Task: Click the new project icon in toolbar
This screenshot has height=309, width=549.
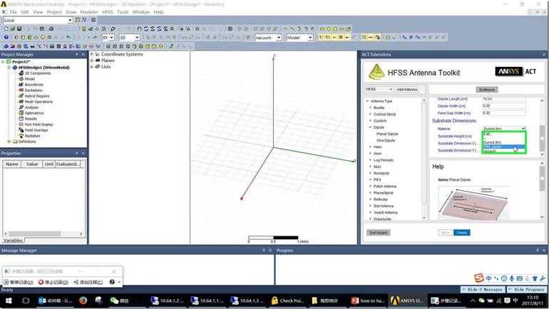Action: (6, 28)
